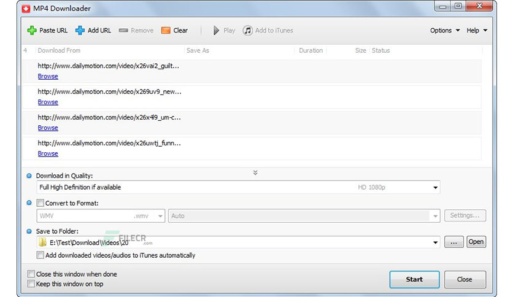Click Browse link under first dailymotion URL

click(x=48, y=77)
